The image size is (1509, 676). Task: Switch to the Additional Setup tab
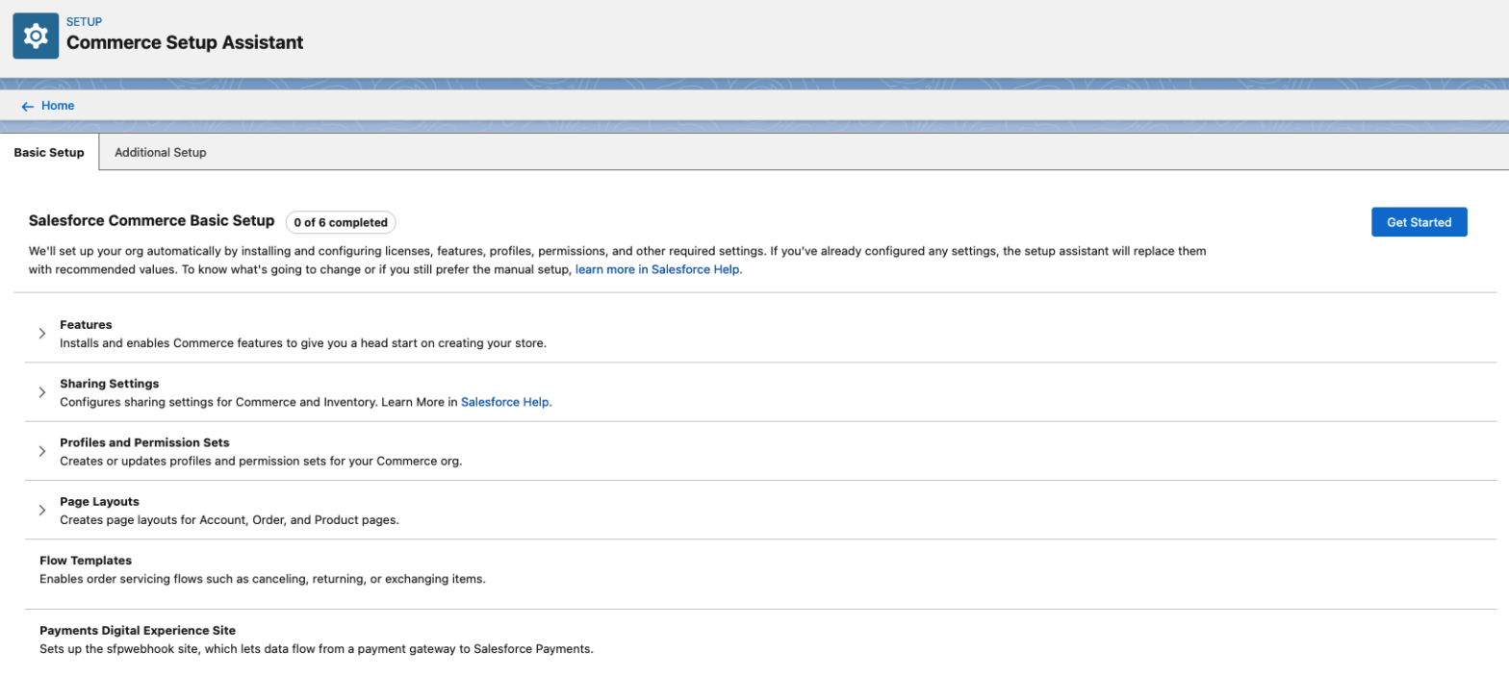coord(160,152)
